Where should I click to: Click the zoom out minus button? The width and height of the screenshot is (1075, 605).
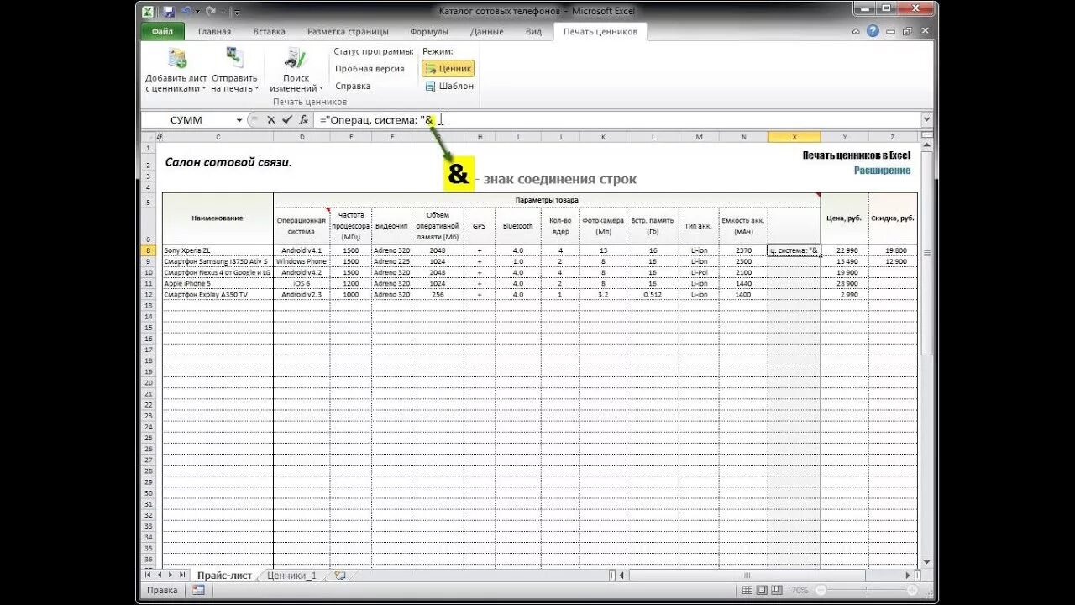821,591
